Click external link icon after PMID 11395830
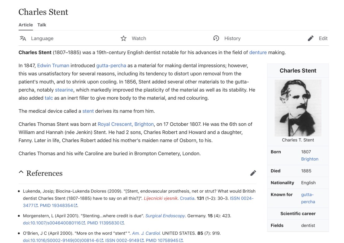The width and height of the screenshot is (344, 243). (x=122, y=223)
